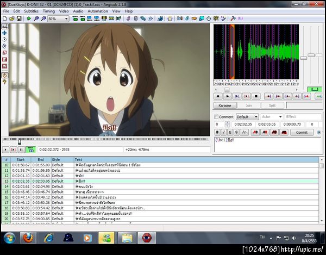Select the Rotate Z visual tool
Image resolution: width=326 pixels, height=255 pixels.
pos(4,40)
